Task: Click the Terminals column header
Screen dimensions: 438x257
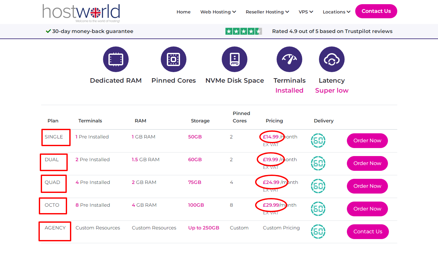Action: [90, 121]
